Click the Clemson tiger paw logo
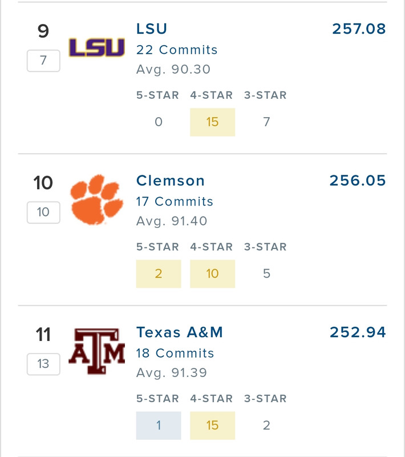Screen dimensions: 405x457 click(x=96, y=199)
